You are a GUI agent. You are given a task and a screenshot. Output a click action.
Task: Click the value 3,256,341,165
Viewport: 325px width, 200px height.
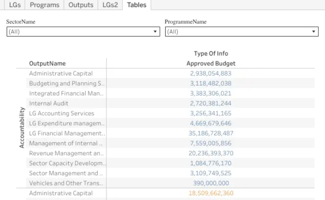[211, 113]
